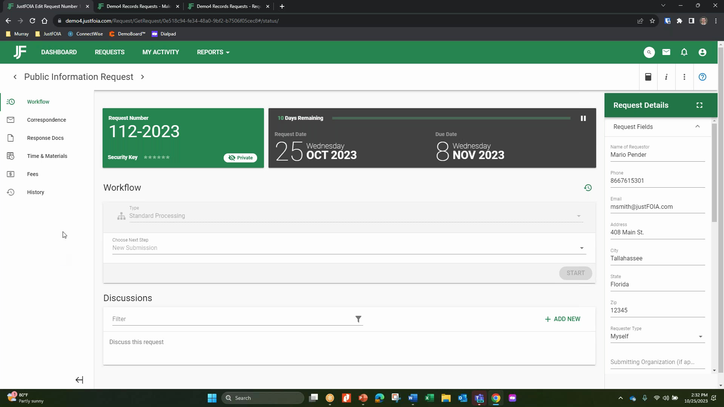Click the days remaining progress bar
The width and height of the screenshot is (724, 407).
click(x=451, y=118)
